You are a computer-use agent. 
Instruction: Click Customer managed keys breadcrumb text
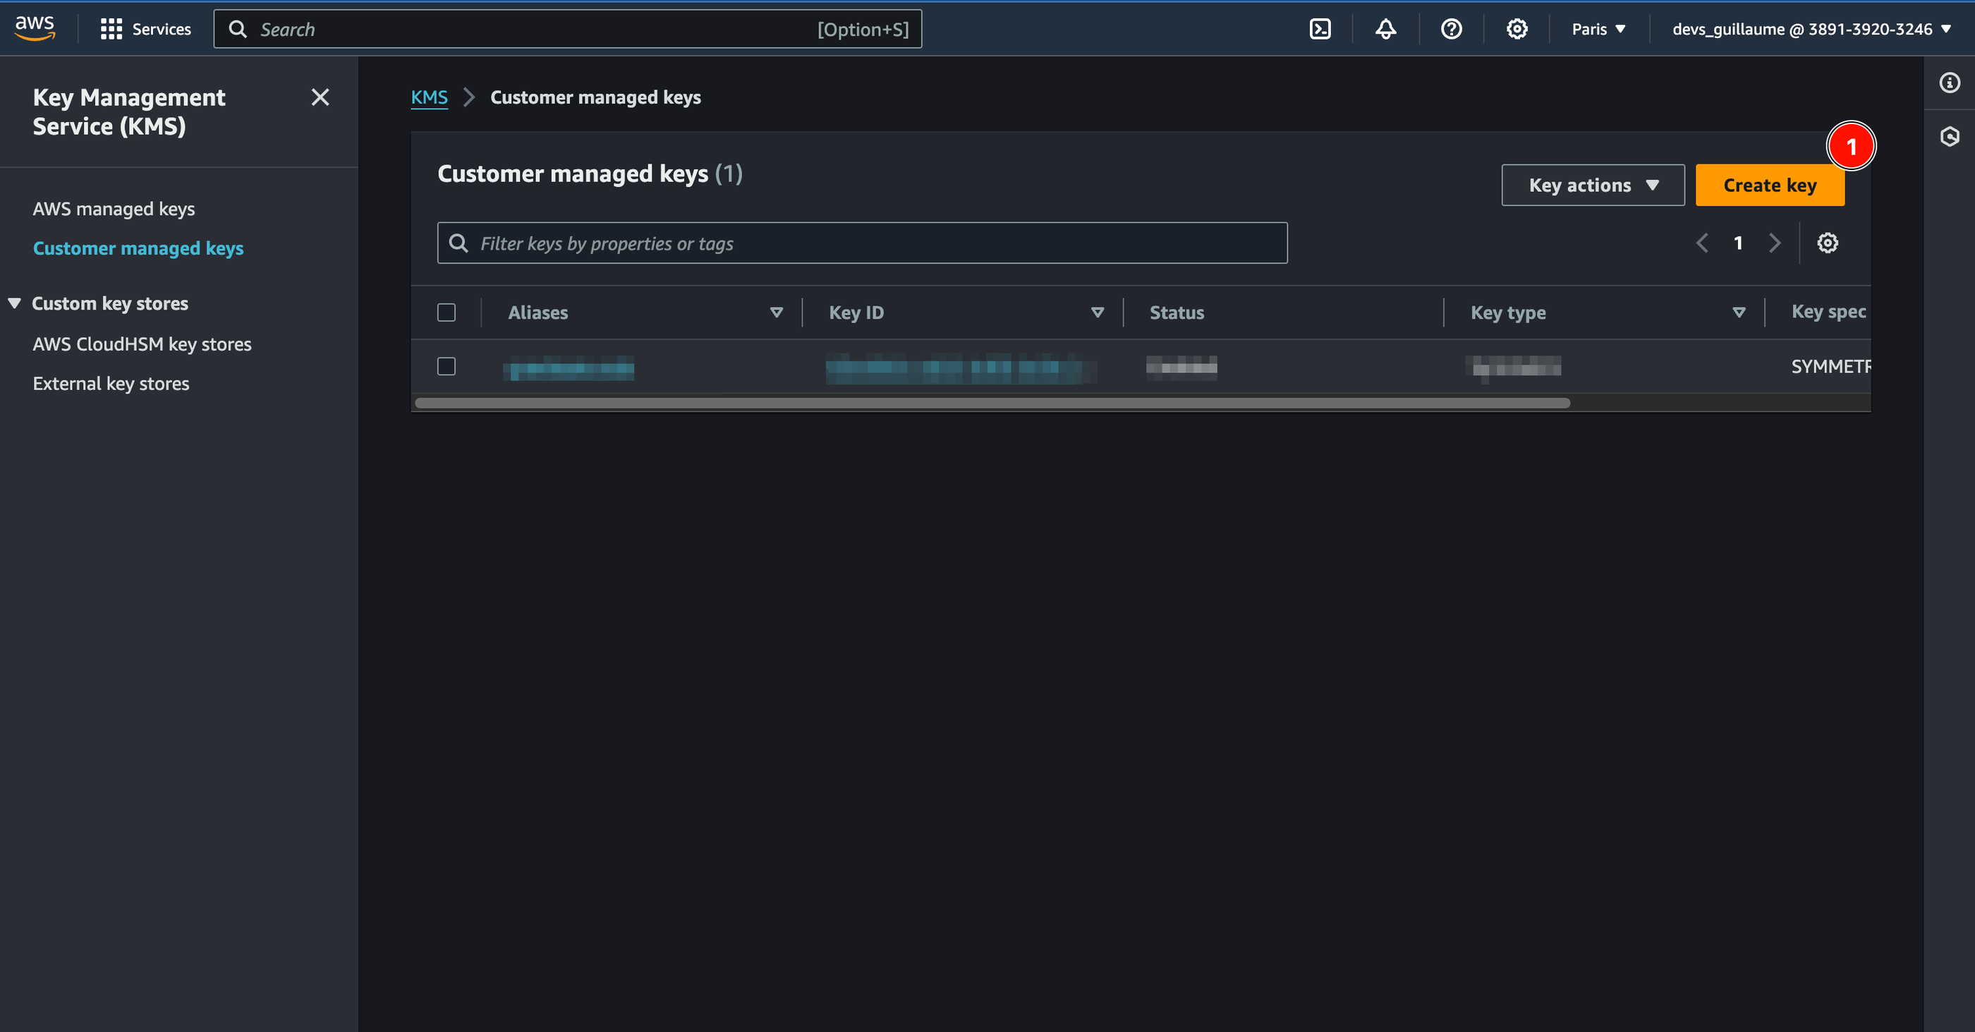(596, 97)
